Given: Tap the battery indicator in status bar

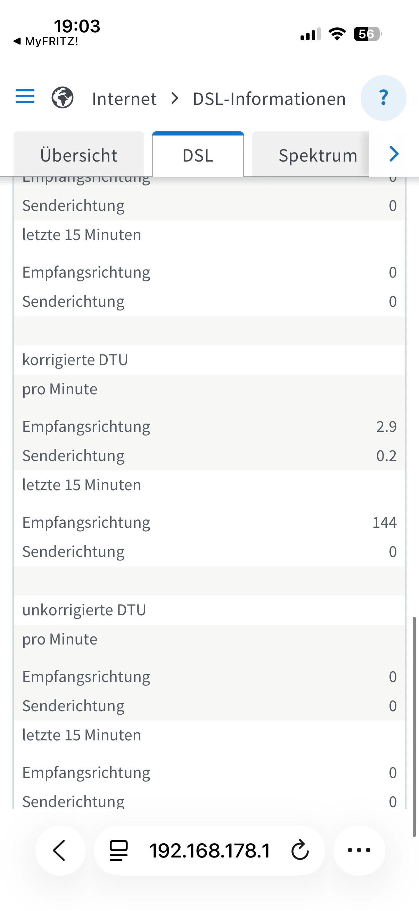Looking at the screenshot, I should coord(367,34).
